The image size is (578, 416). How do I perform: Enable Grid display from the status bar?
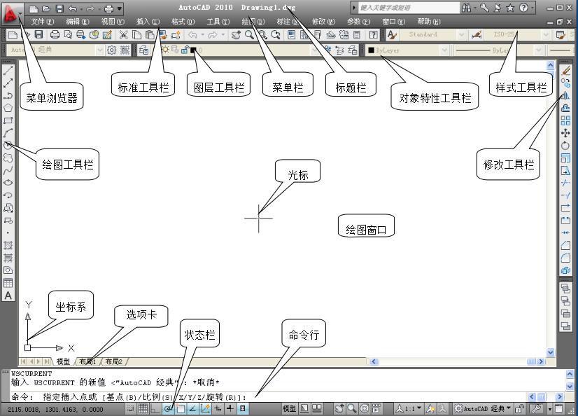[143, 408]
